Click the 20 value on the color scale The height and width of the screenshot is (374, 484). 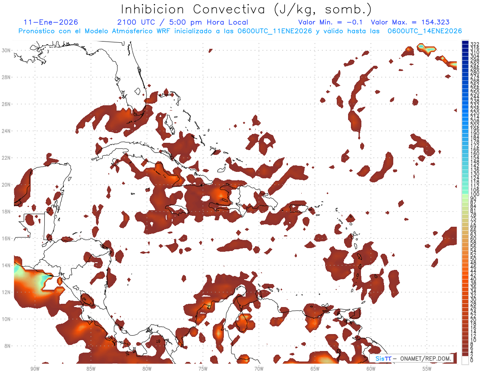coord(474,320)
